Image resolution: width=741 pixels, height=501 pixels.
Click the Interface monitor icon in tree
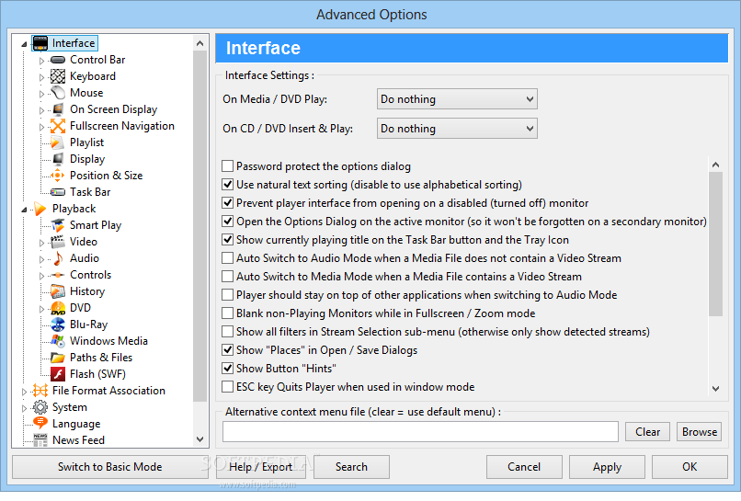click(40, 43)
